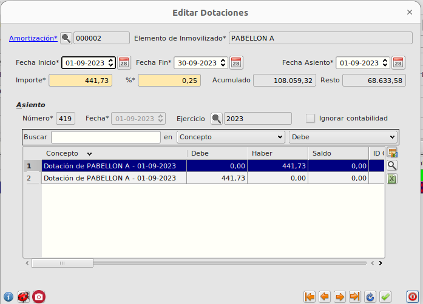Click row 2 Debe cell 441,73
423x304 pixels.
(217, 178)
